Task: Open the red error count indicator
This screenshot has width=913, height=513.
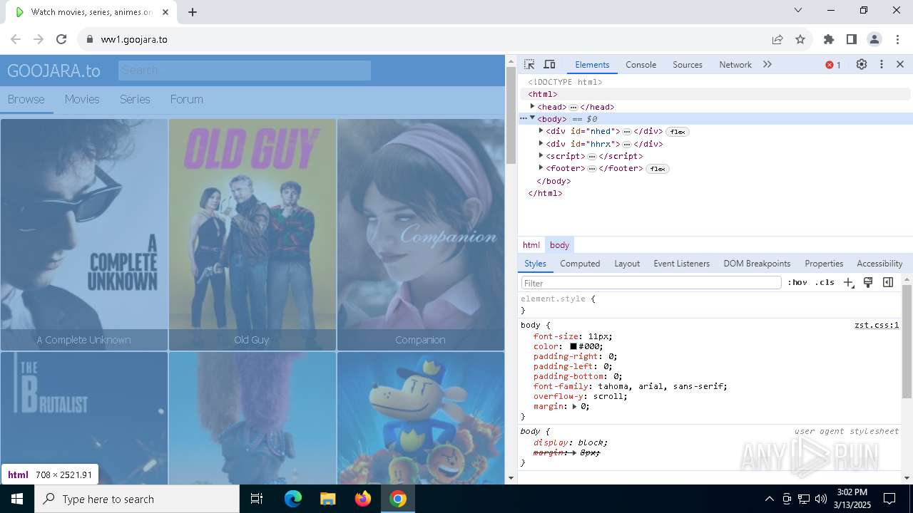Action: coord(833,65)
